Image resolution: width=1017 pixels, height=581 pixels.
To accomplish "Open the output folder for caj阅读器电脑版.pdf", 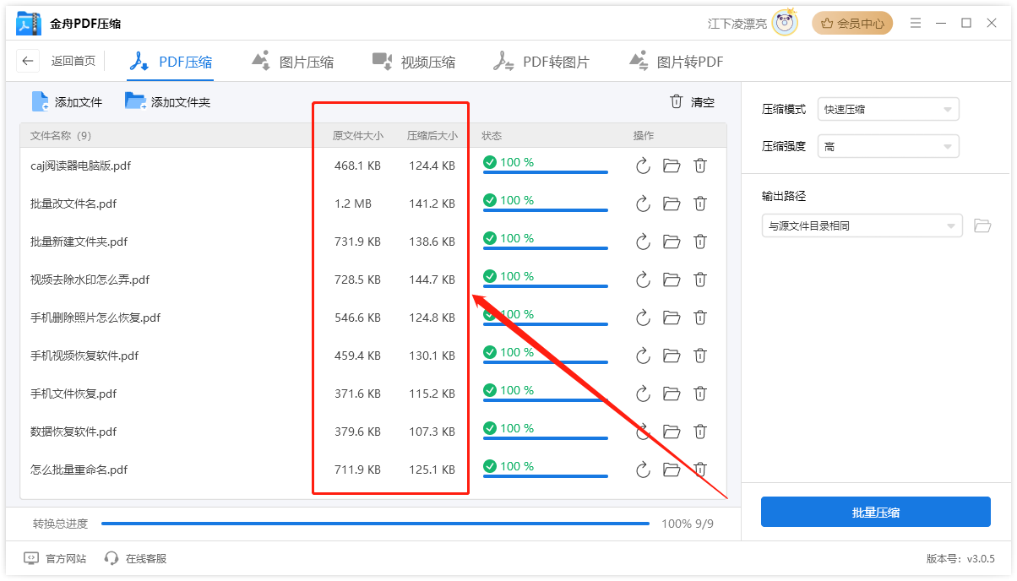I will pos(672,166).
